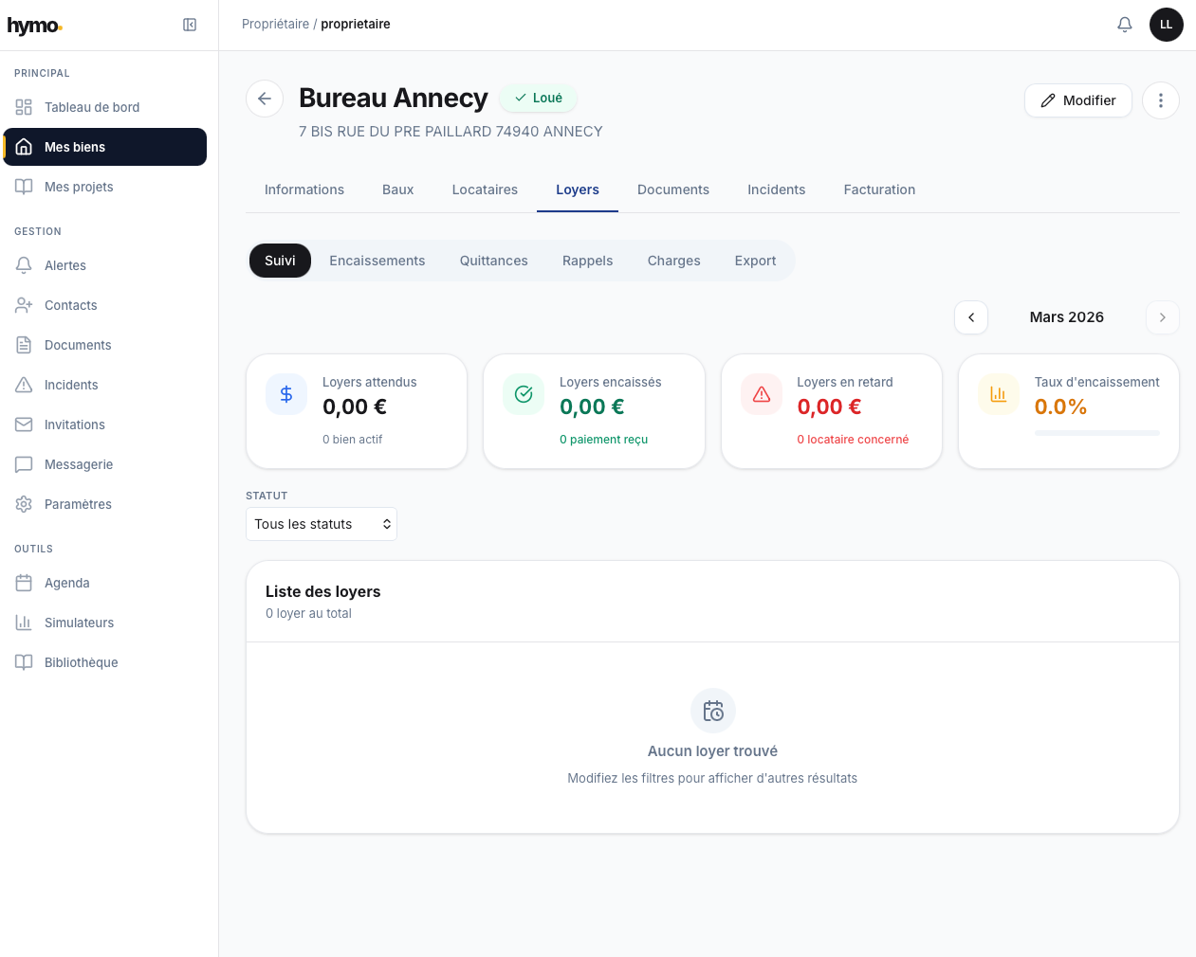
Task: Open the Facturation tab
Action: (878, 190)
